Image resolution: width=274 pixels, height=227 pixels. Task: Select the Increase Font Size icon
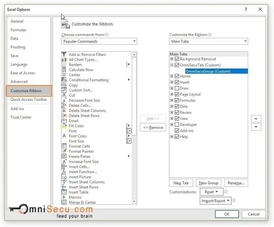point(64,161)
